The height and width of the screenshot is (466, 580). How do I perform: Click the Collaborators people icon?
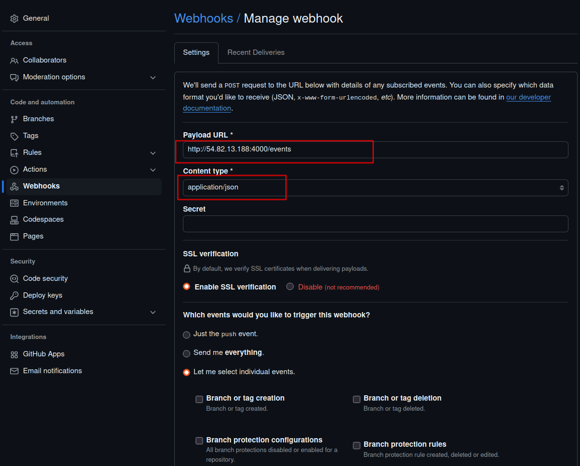pos(14,60)
